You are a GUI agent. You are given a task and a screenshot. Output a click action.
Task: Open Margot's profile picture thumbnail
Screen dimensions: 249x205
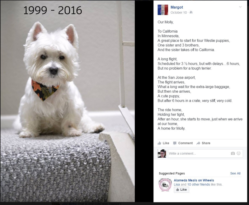coord(163,10)
